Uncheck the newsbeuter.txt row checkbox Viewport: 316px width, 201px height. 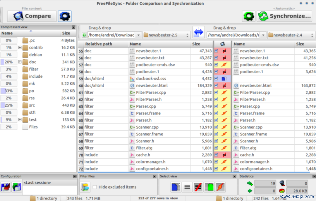point(216,58)
